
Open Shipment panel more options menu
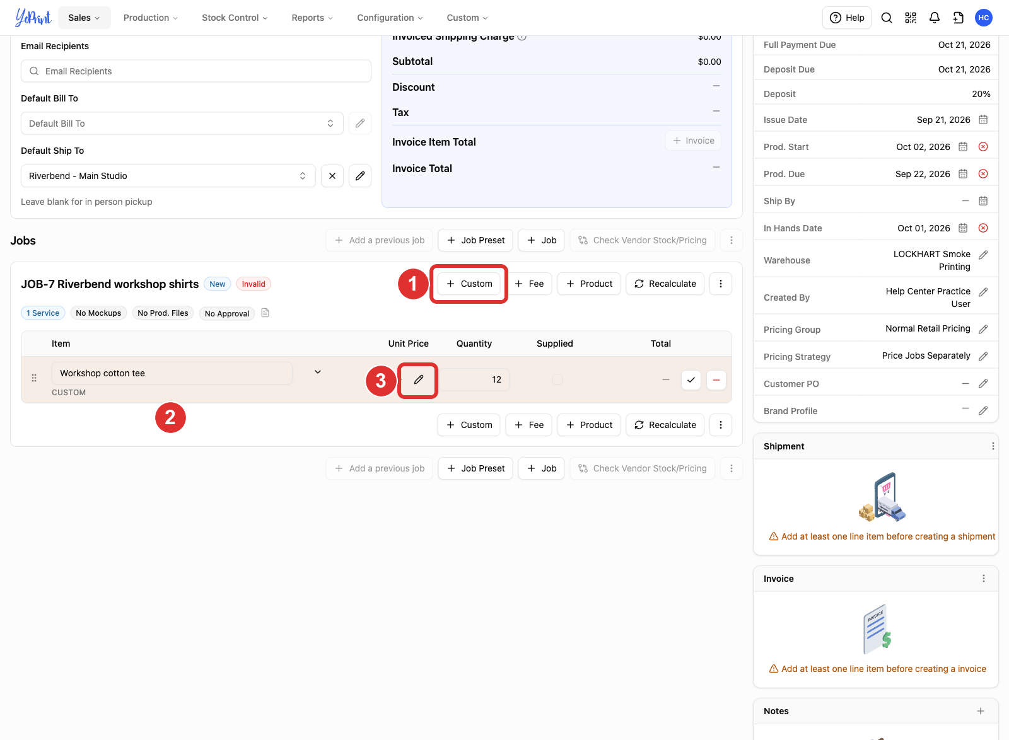(993, 446)
